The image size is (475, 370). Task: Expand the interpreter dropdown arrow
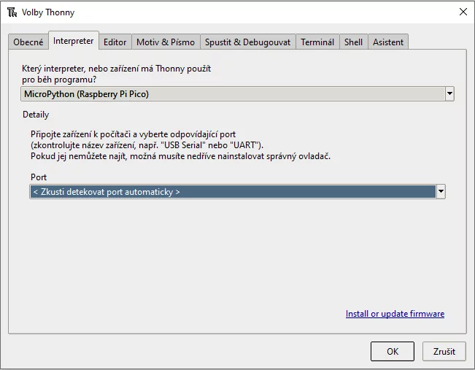449,94
